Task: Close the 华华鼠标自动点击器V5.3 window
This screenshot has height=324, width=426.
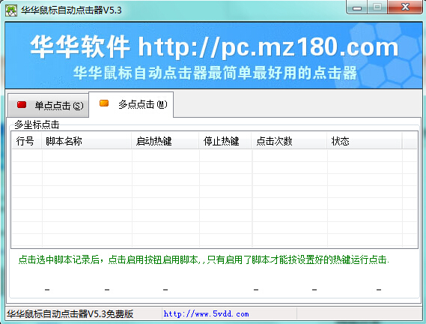Action: pyautogui.click(x=405, y=7)
